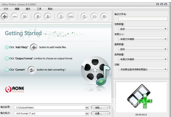Viewport: 171px width, 117px height.
Task: Minimize the Ultra Video Joiner window
Action: [157, 4]
